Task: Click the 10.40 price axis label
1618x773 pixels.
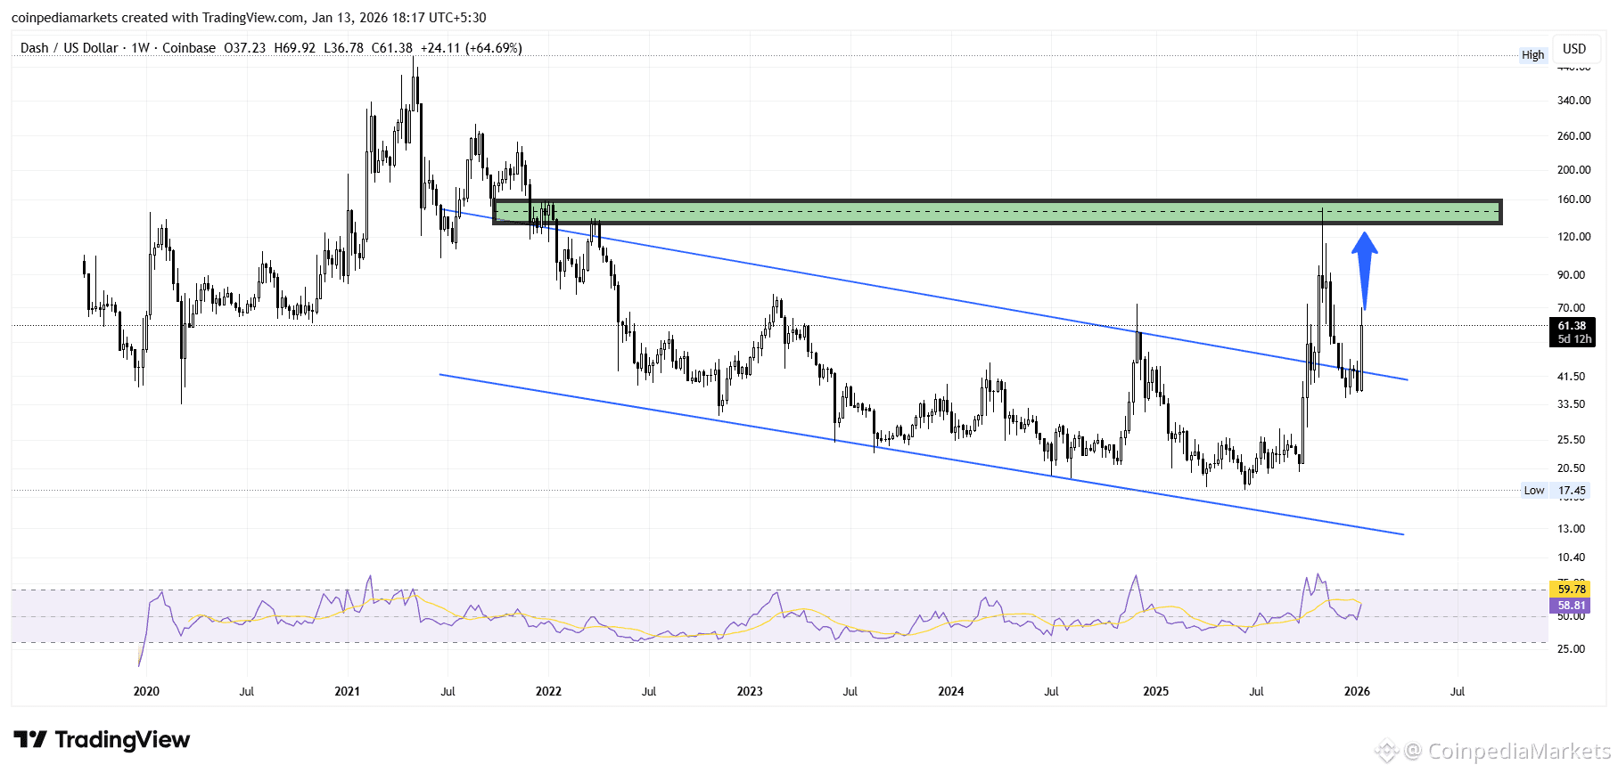Action: point(1571,557)
